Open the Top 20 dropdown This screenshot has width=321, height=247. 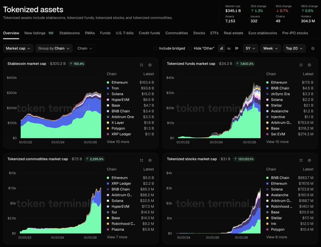(294, 48)
